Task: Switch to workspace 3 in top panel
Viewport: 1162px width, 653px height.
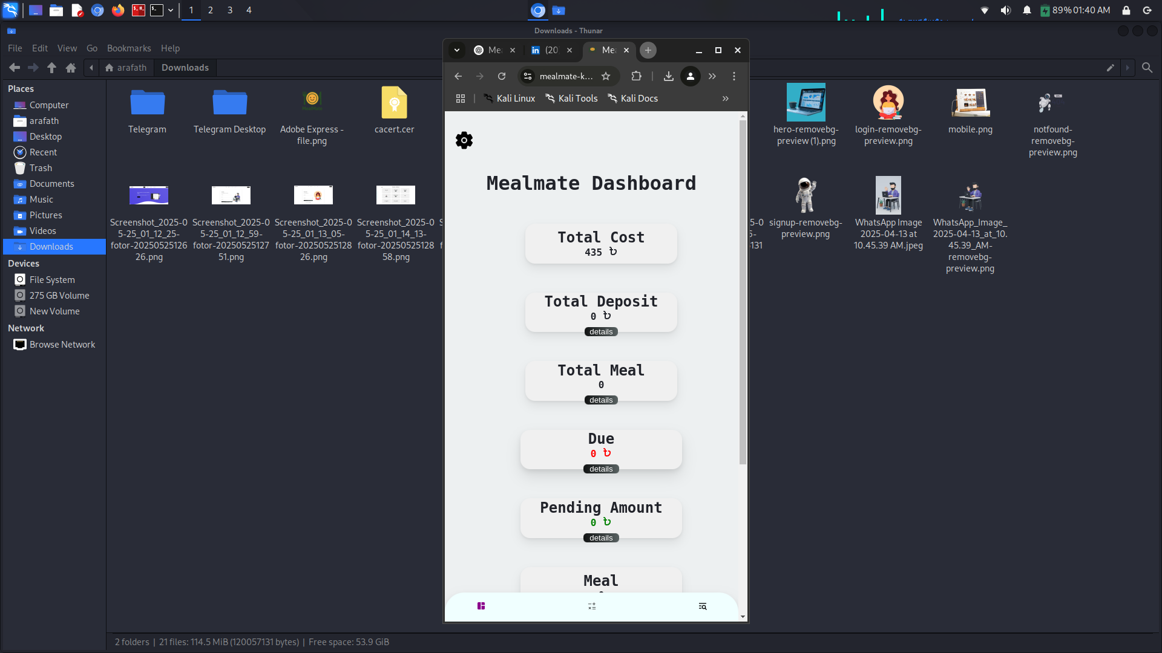Action: (x=230, y=10)
